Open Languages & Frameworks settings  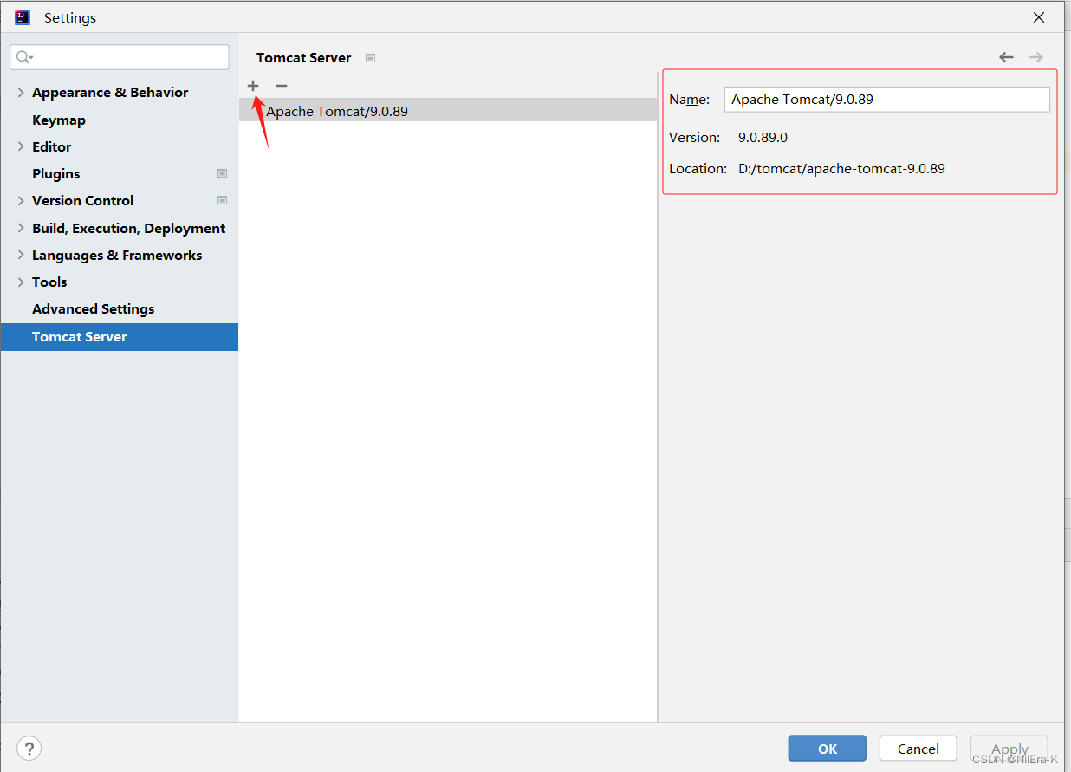point(117,255)
